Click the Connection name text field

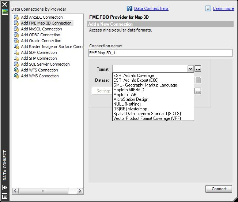coord(160,53)
